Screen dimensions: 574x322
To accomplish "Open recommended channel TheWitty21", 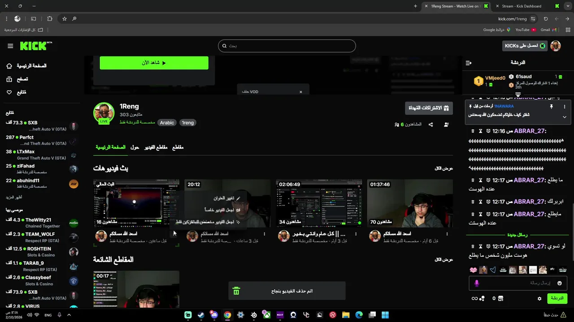I will 42,223.
